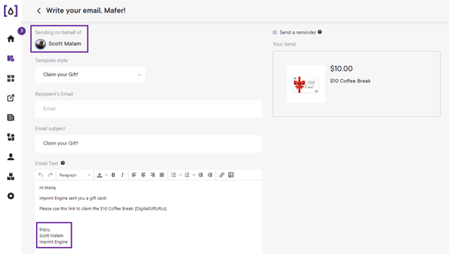
Task: Undo the last edit in the editor
Action: (x=40, y=175)
